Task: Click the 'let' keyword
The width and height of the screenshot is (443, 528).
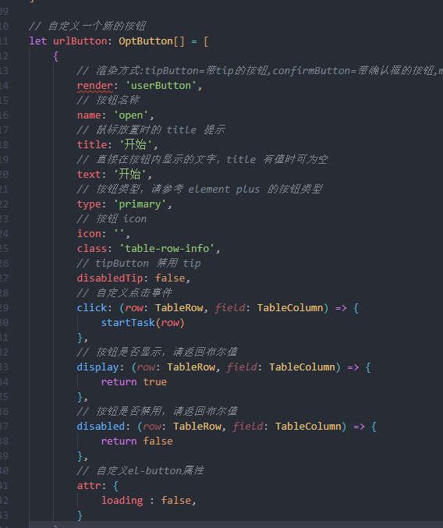Action: click(x=37, y=41)
